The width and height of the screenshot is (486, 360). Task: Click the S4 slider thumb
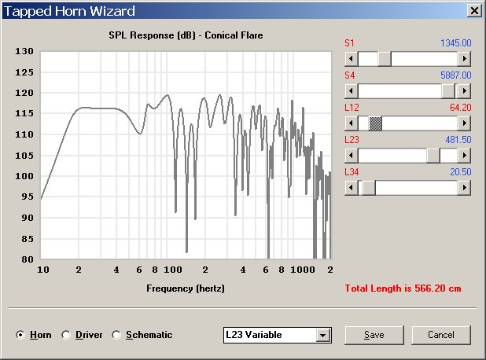pos(448,91)
